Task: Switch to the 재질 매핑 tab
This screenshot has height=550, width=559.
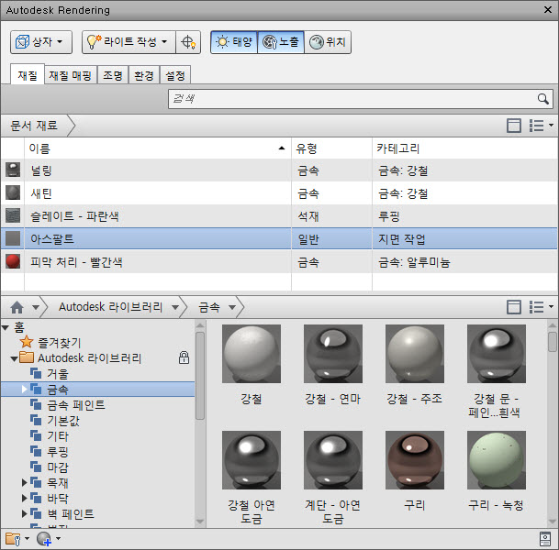Action: (71, 75)
